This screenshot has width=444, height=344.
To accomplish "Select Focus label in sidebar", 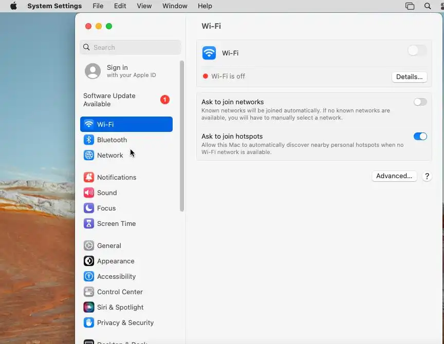I will 106,208.
